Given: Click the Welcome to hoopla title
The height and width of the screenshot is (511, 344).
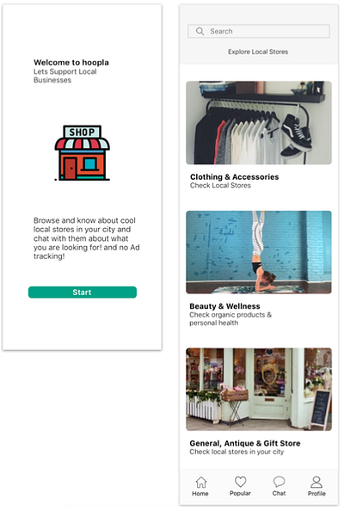Looking at the screenshot, I should coord(71,63).
